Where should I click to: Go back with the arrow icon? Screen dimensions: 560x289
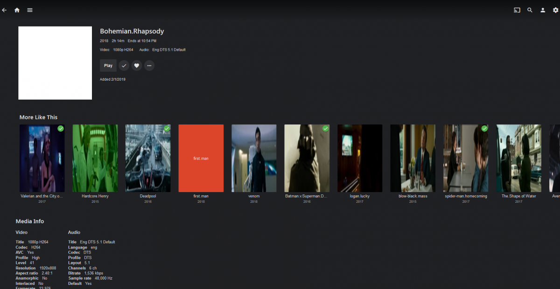[4, 10]
